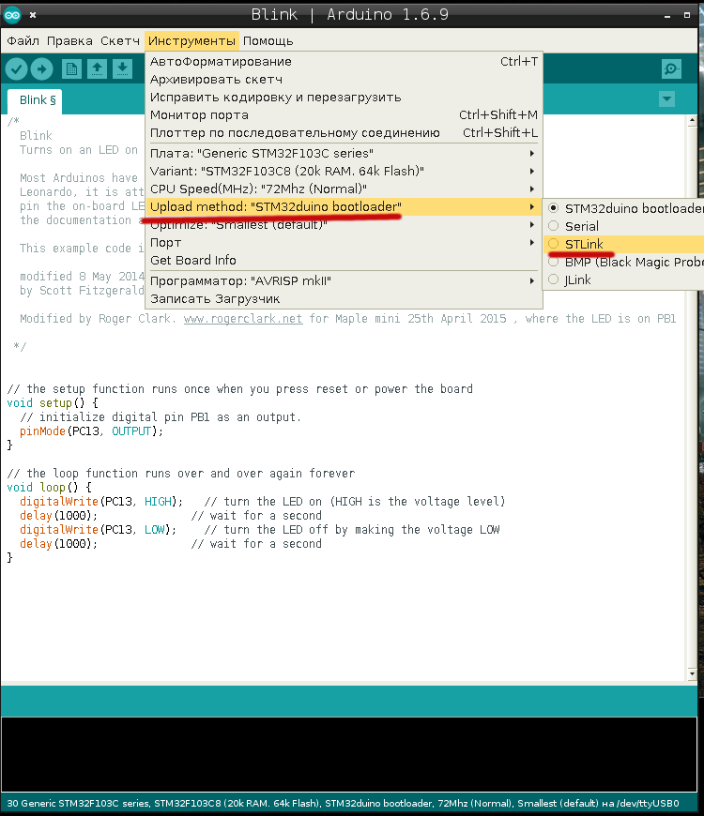Viewport: 704px width, 816px height.
Task: Click Записать Загрузчик menu entry
Action: (344, 298)
